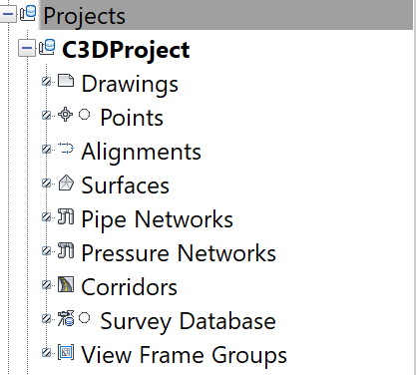Click the expander marker beside Drawings
This screenshot has width=416, height=375.
47,81
